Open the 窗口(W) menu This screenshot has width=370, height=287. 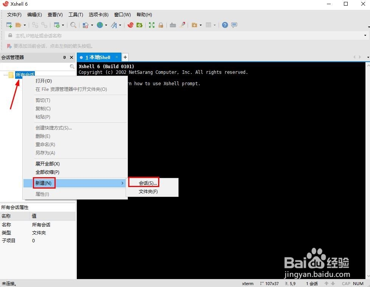click(123, 15)
